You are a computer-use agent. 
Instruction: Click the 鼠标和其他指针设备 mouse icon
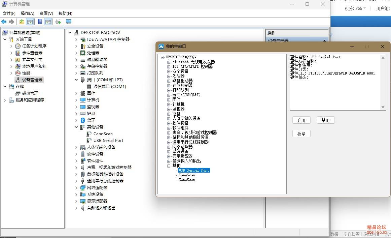83,174
